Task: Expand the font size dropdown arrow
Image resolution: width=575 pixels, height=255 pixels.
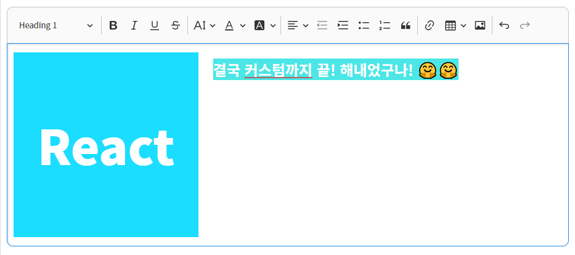Action: click(213, 25)
